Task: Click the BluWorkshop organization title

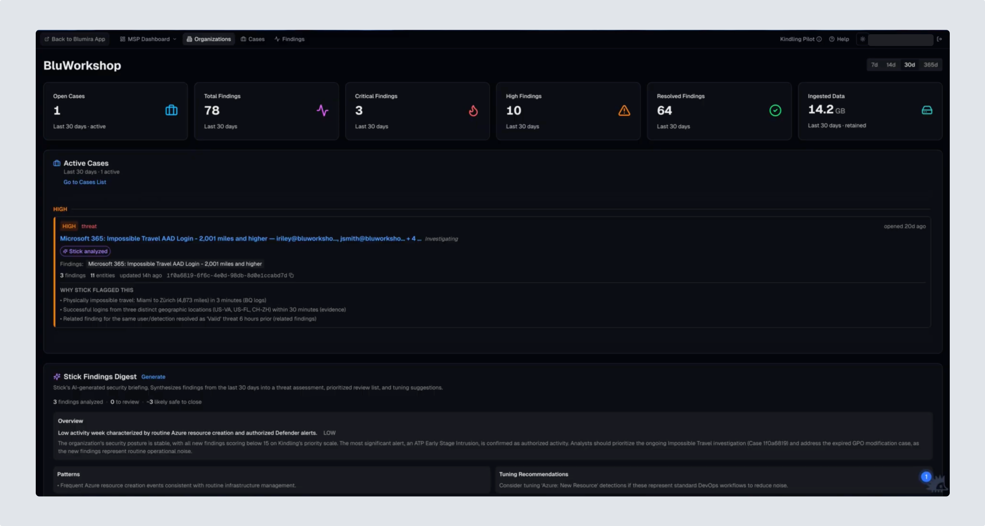Action: [x=82, y=66]
